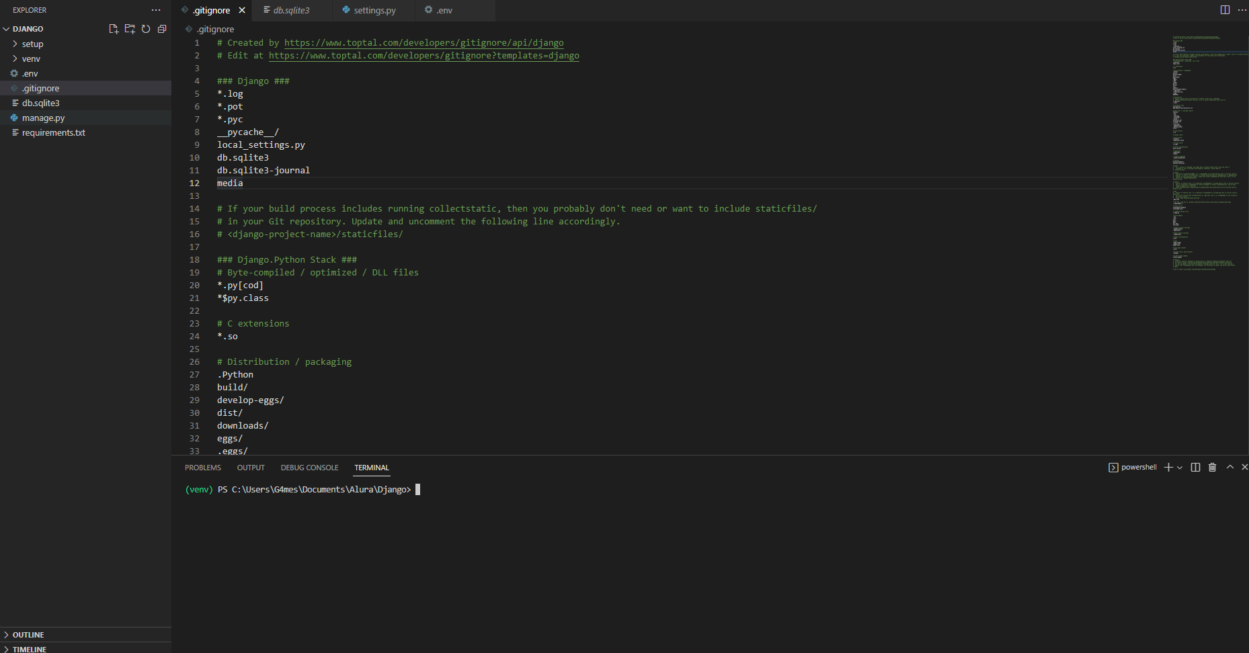Image resolution: width=1249 pixels, height=653 pixels.
Task: Click line number 12 in the gutter
Action: [194, 183]
